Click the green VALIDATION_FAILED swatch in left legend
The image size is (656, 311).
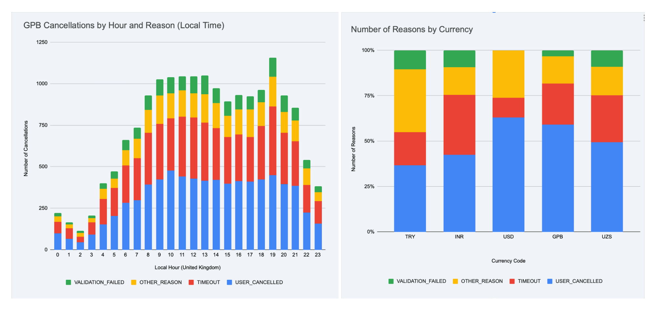pos(68,282)
